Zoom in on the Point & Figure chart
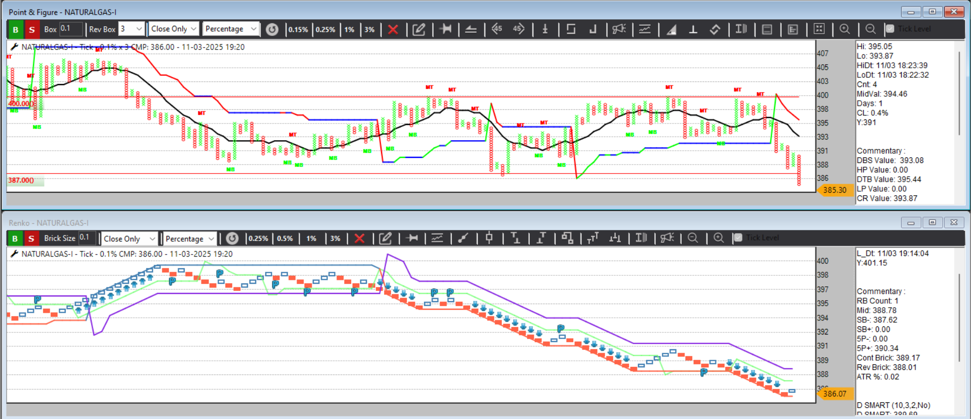Screen dimensions: 971x419 point(845,29)
